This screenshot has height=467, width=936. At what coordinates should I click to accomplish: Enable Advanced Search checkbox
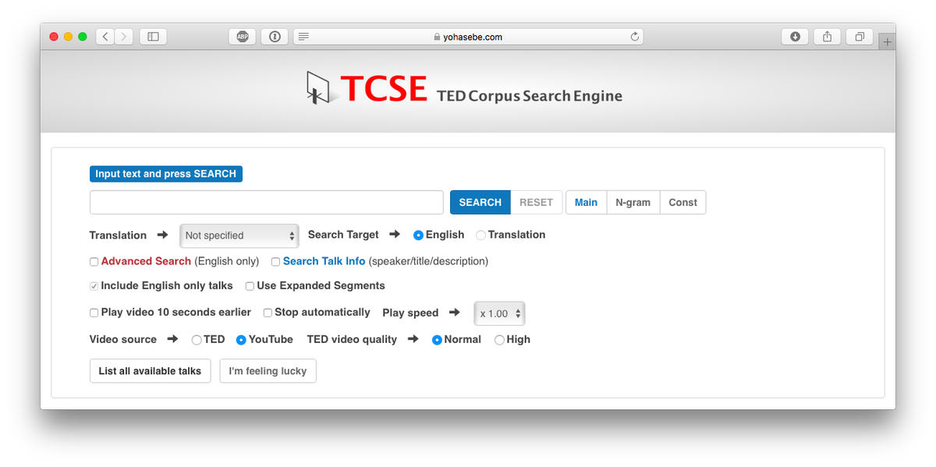[94, 262]
